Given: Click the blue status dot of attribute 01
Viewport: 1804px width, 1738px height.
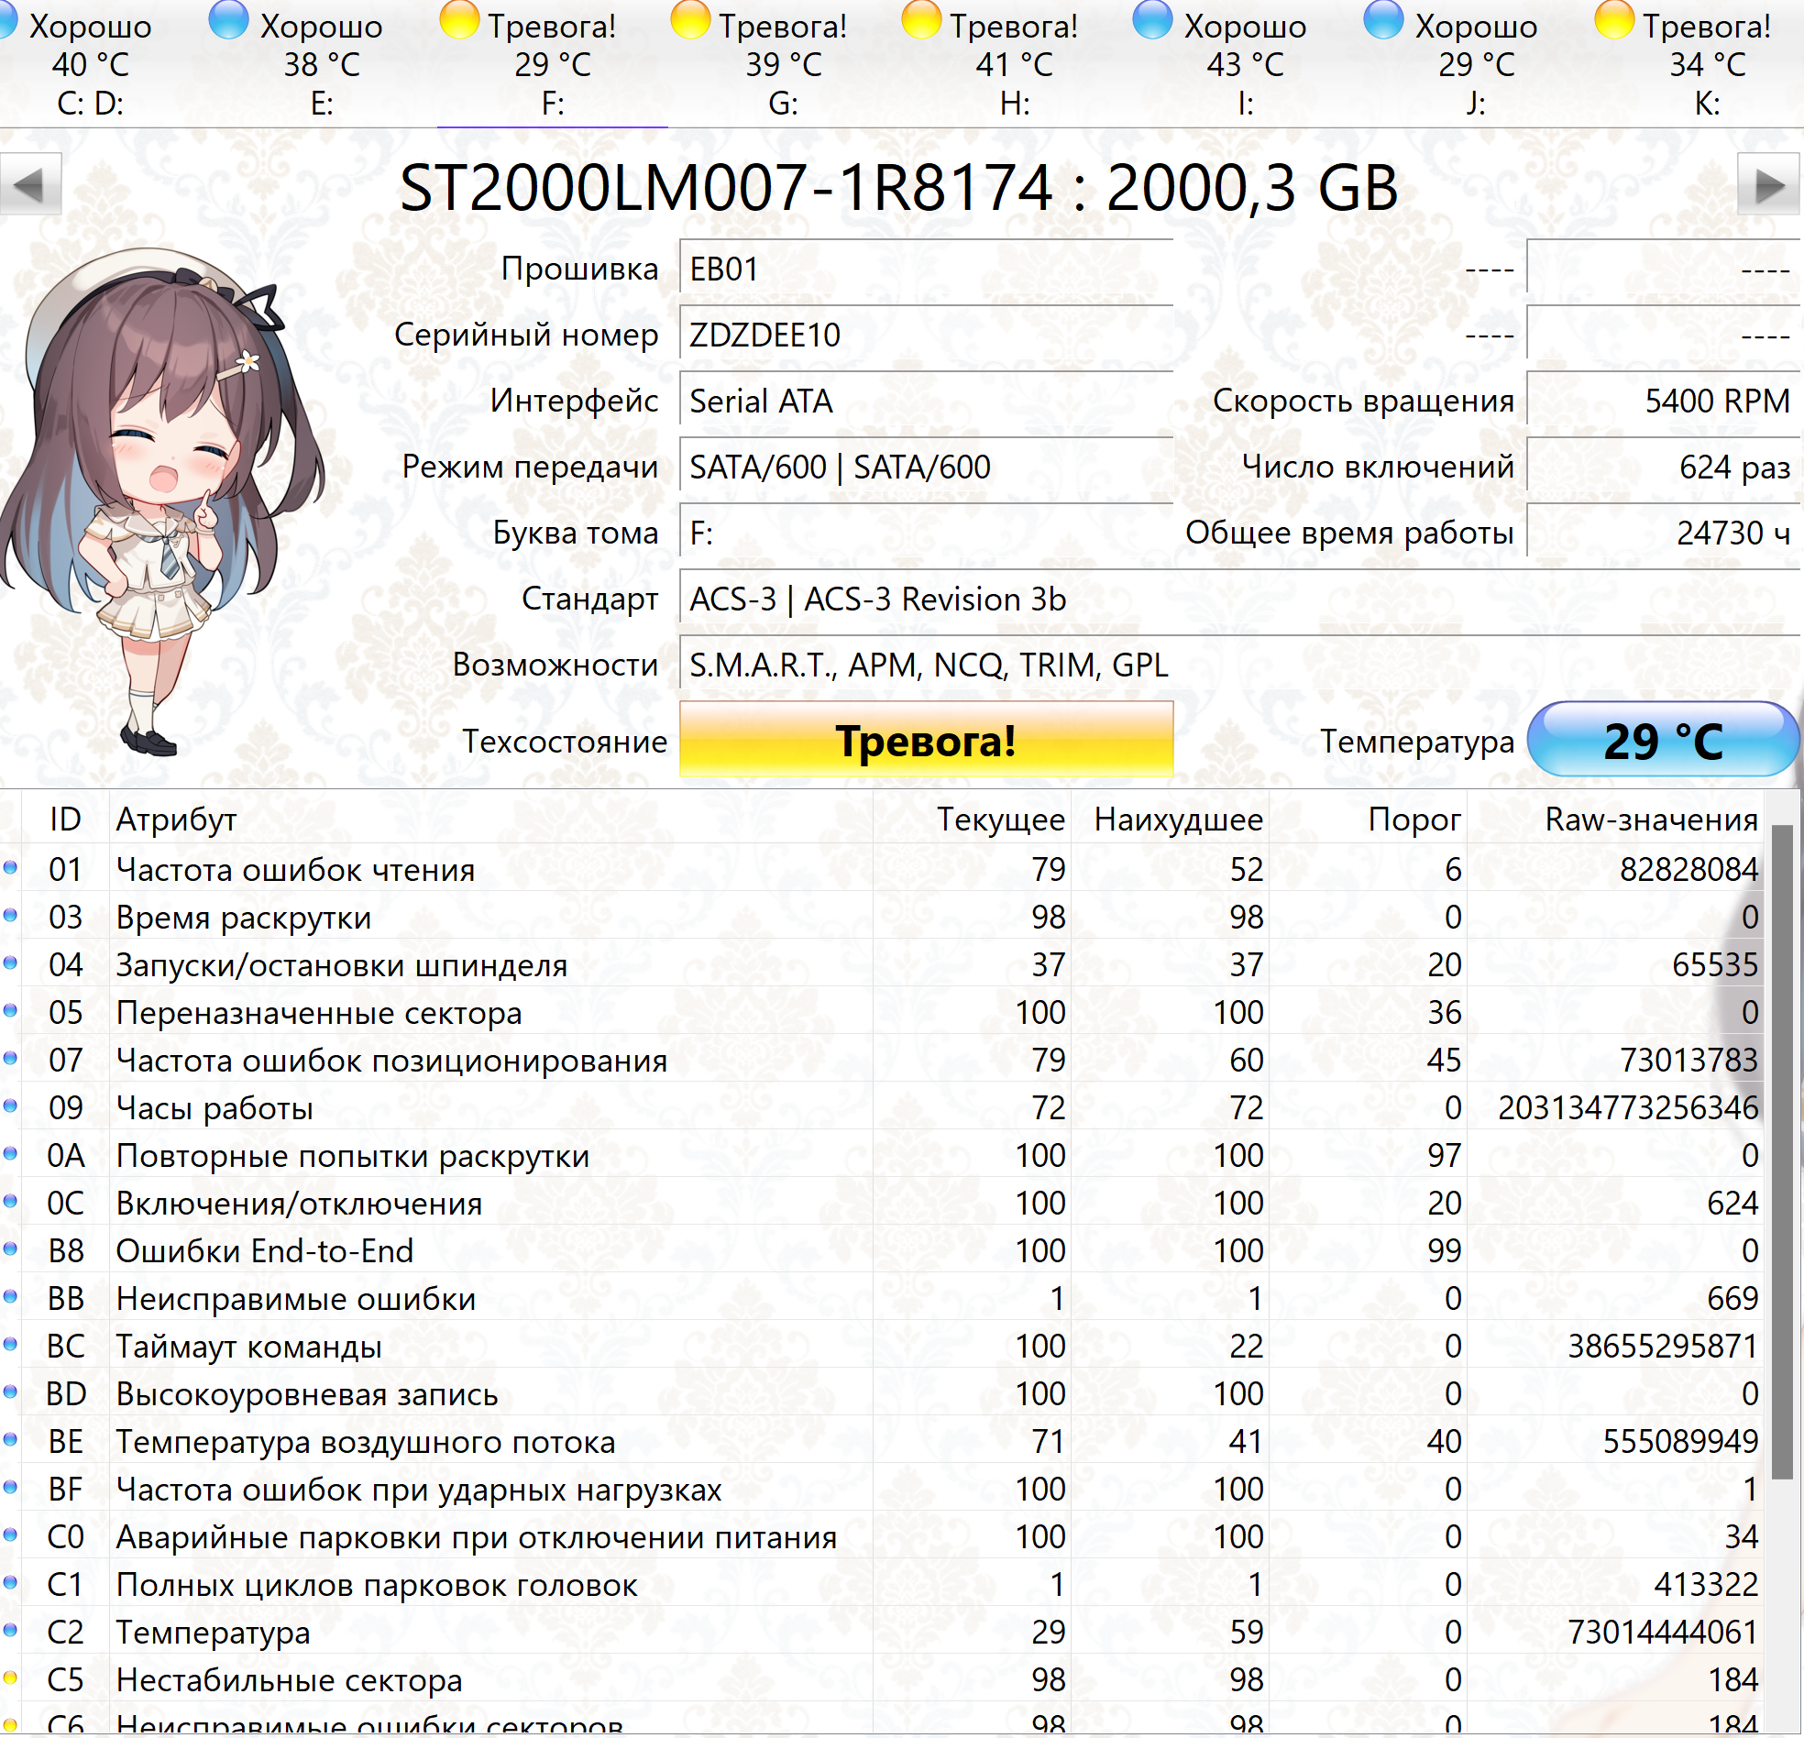Looking at the screenshot, I should [10, 867].
